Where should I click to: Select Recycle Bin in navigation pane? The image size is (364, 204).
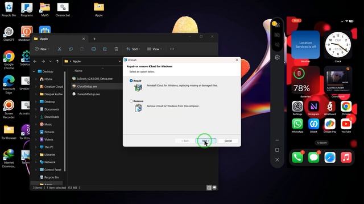click(49, 177)
